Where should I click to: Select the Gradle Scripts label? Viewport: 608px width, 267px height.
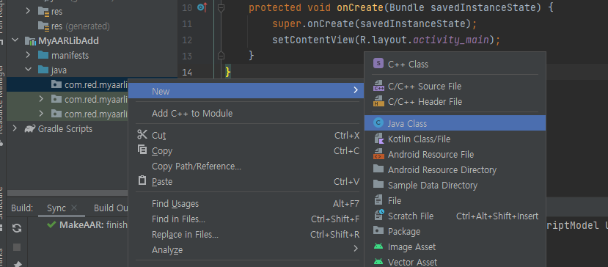[65, 128]
